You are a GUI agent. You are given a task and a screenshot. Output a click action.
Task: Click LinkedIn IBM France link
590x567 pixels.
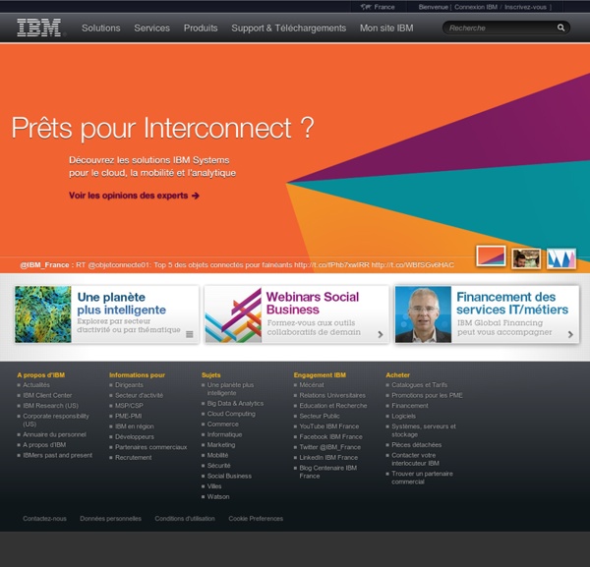[328, 458]
